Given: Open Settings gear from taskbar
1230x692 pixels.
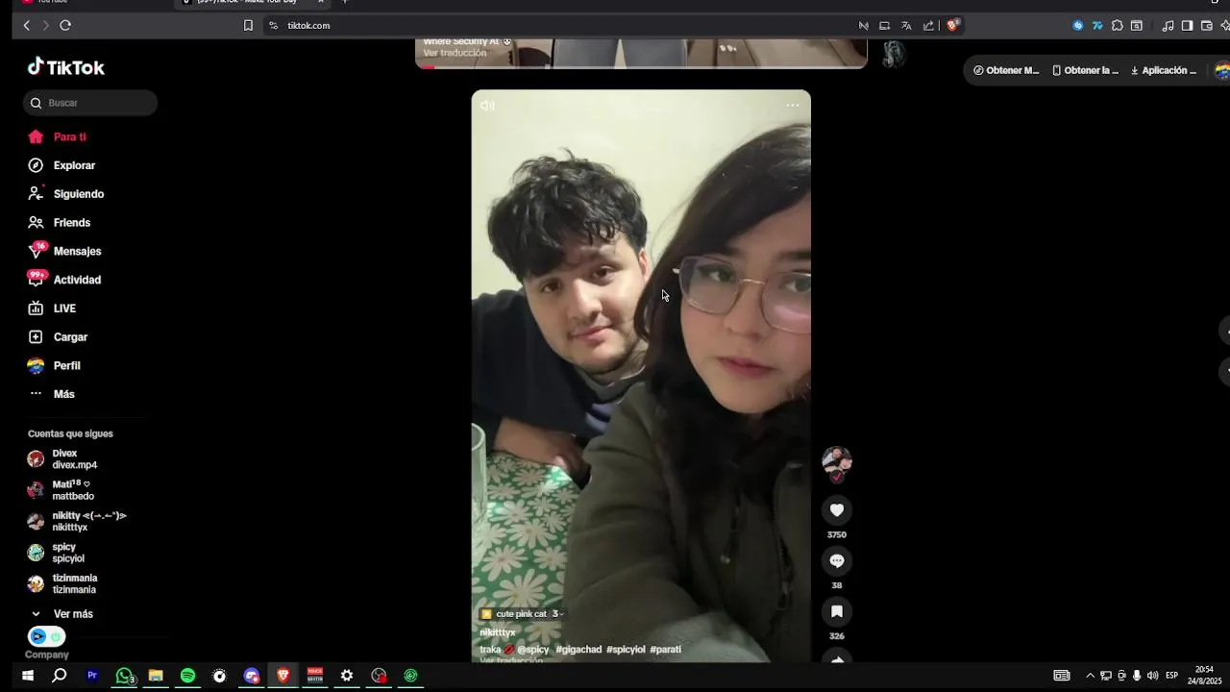Looking at the screenshot, I should tap(347, 676).
